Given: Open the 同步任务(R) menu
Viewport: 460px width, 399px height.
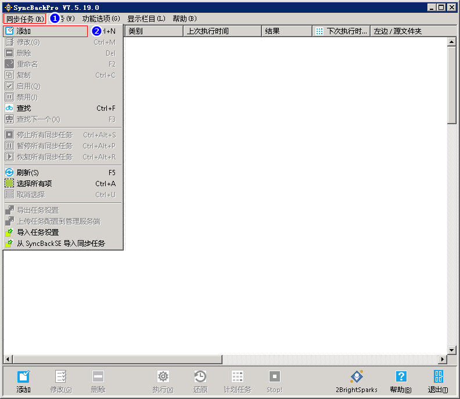Looking at the screenshot, I should coord(25,19).
